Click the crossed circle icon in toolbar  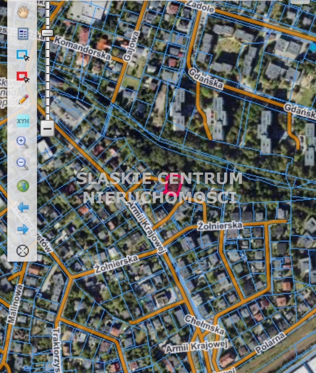click(23, 251)
